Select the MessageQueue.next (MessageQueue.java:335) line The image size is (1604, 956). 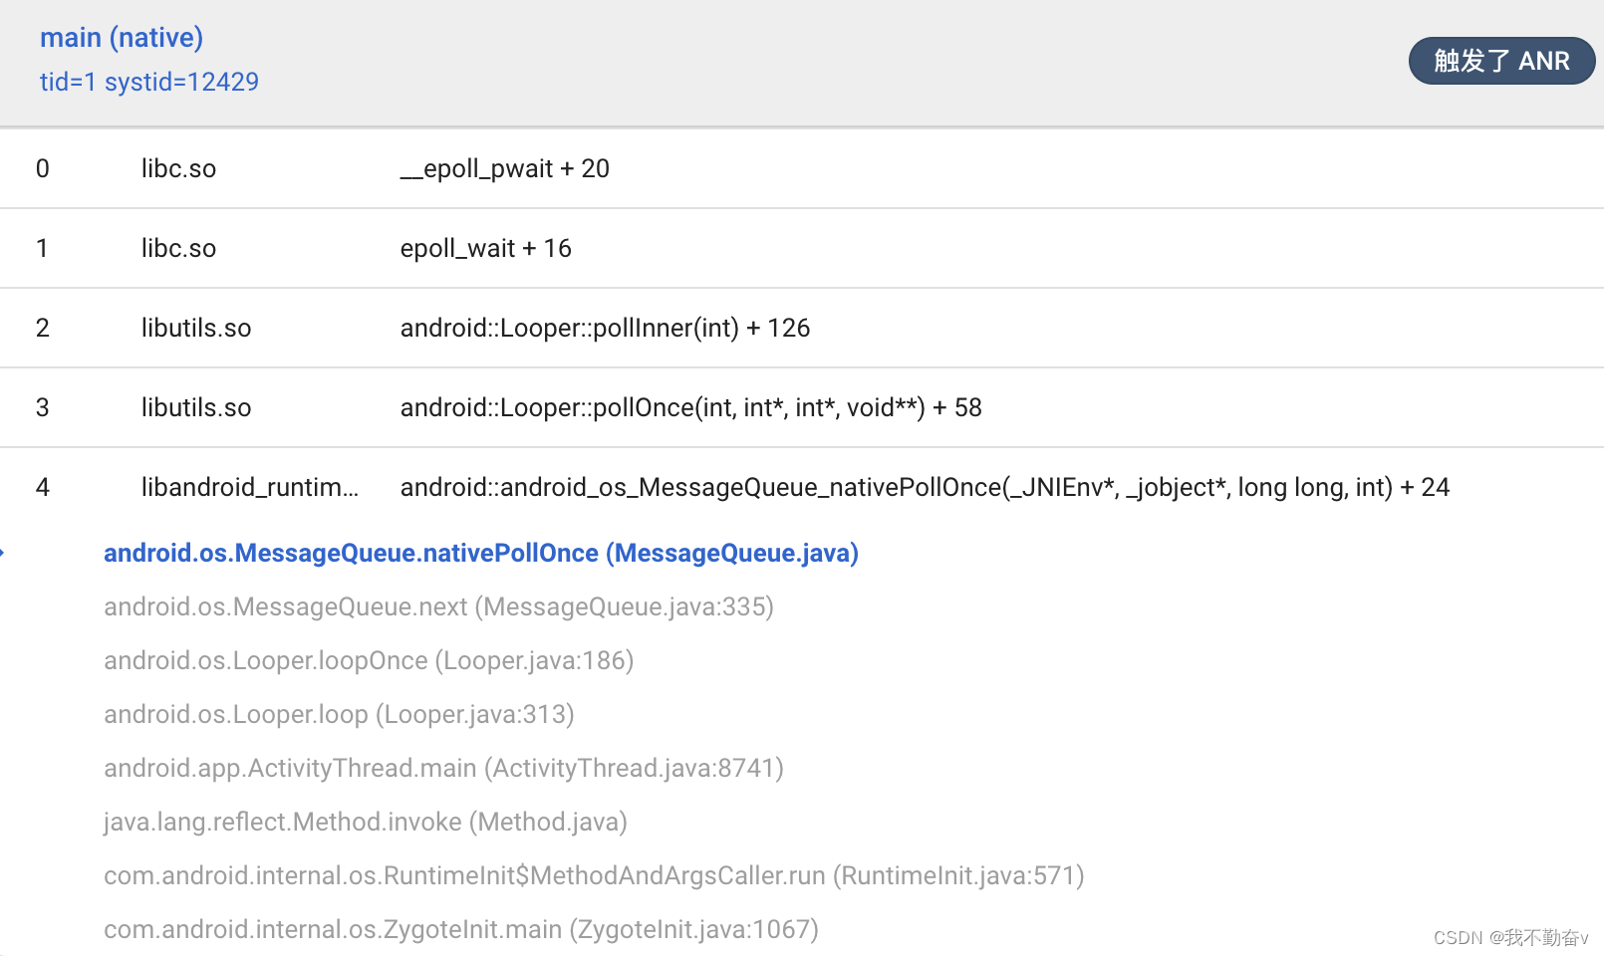pos(438,606)
